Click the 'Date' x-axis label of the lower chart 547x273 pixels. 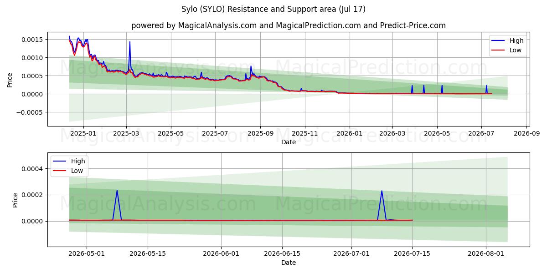coord(289,263)
